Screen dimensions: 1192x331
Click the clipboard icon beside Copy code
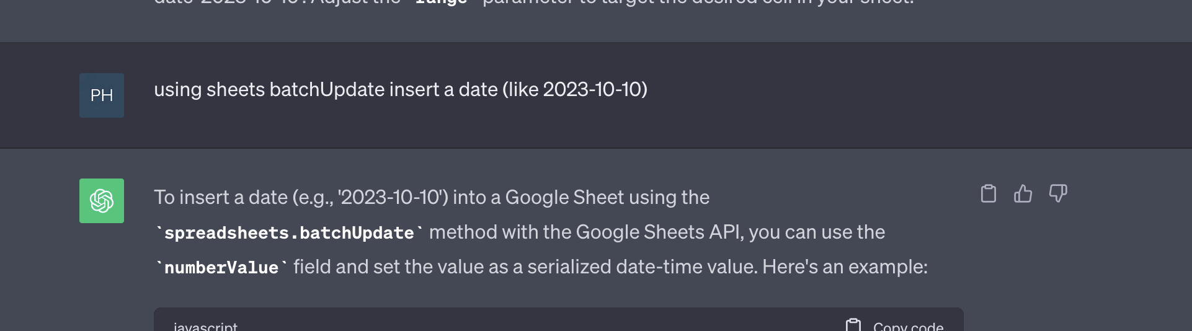(x=853, y=325)
